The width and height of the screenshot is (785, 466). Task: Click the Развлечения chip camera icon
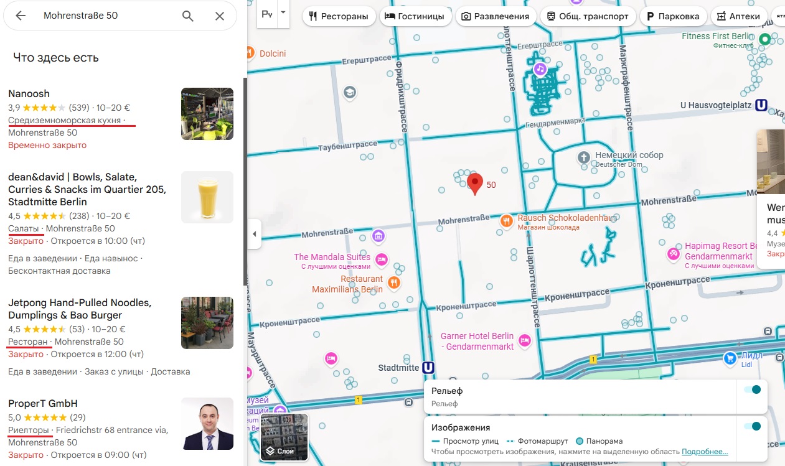(466, 16)
